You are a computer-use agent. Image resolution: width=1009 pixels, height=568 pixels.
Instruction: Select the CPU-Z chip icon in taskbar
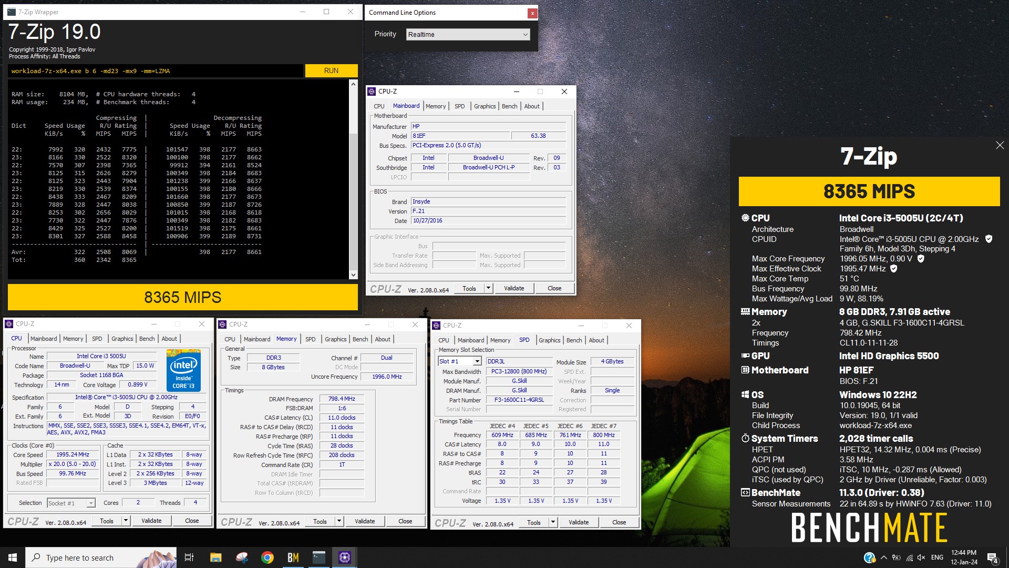pos(345,557)
